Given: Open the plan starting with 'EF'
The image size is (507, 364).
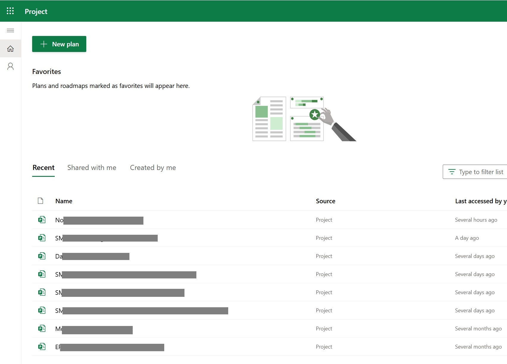Looking at the screenshot, I should click(x=110, y=347).
